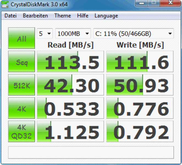
Task: Start the 512K benchmark test
Action: click(x=21, y=85)
